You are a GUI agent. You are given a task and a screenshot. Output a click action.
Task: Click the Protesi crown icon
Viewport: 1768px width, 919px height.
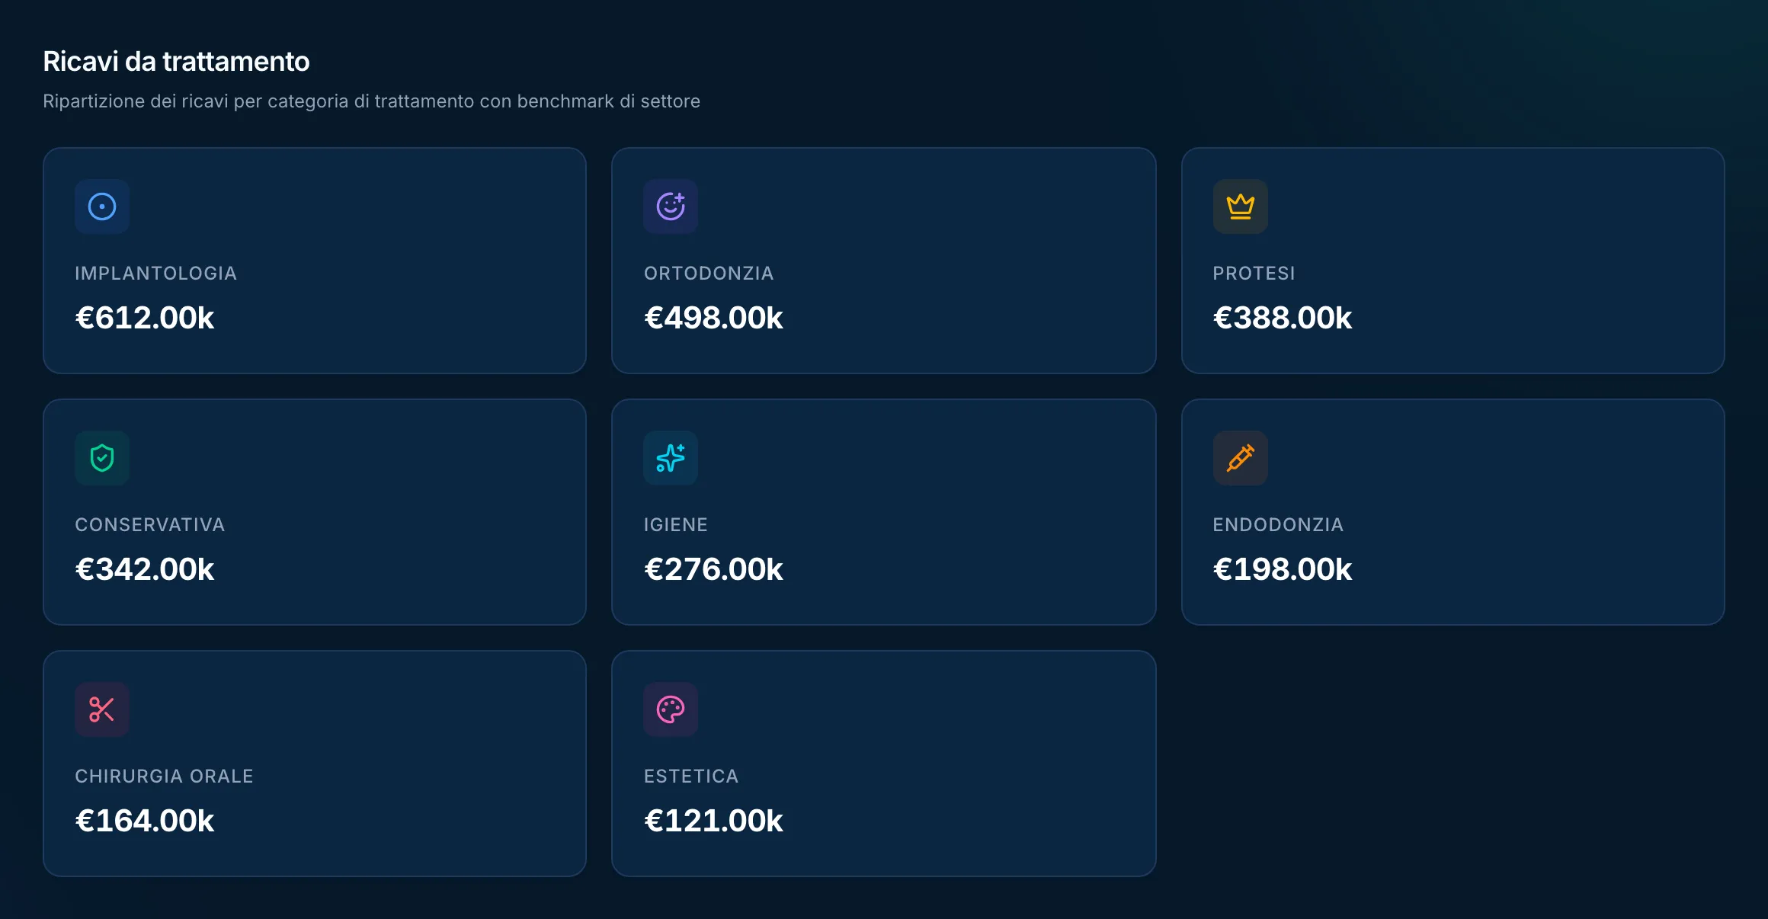[1241, 207]
